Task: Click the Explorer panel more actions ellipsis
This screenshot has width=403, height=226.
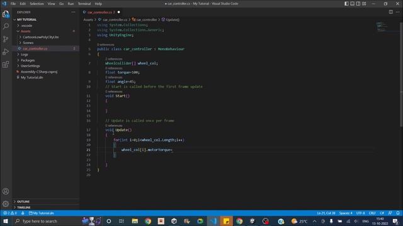Action: click(x=73, y=12)
